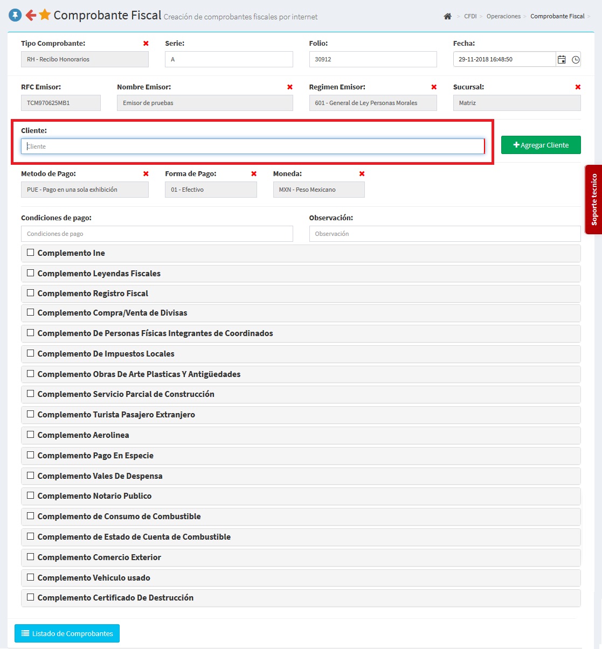Remove Moneda selection with red X
Screen dimensions: 602x649
pos(362,173)
